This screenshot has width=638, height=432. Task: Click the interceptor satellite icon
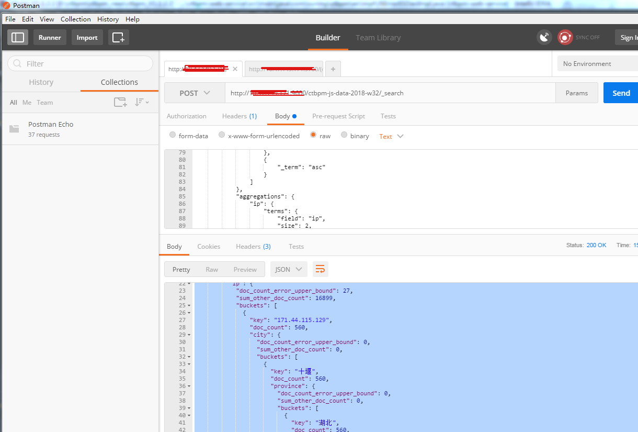pos(544,37)
